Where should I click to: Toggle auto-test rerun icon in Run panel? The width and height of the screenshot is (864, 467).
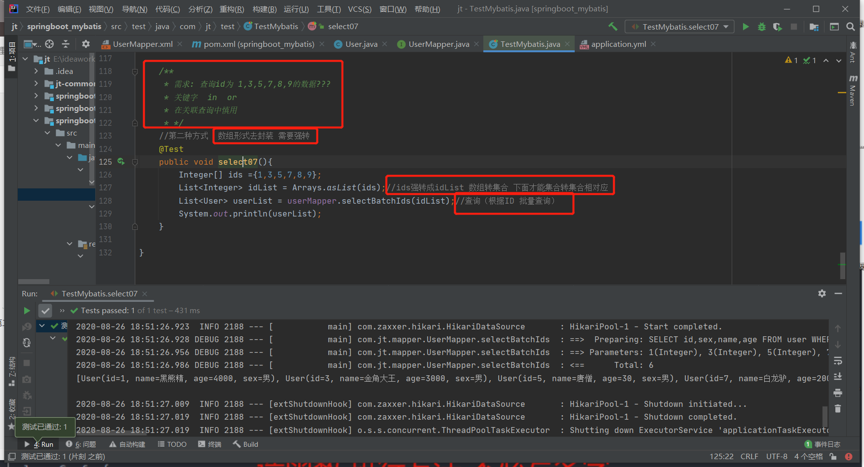(x=27, y=342)
